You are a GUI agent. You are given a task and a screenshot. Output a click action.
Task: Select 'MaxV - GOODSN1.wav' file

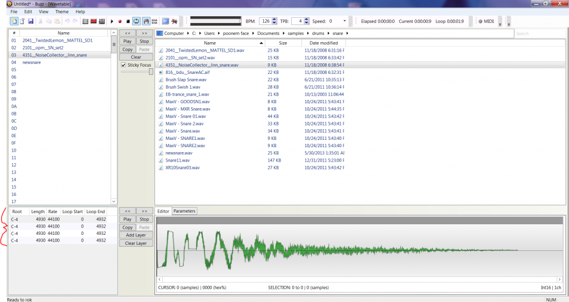coord(188,102)
